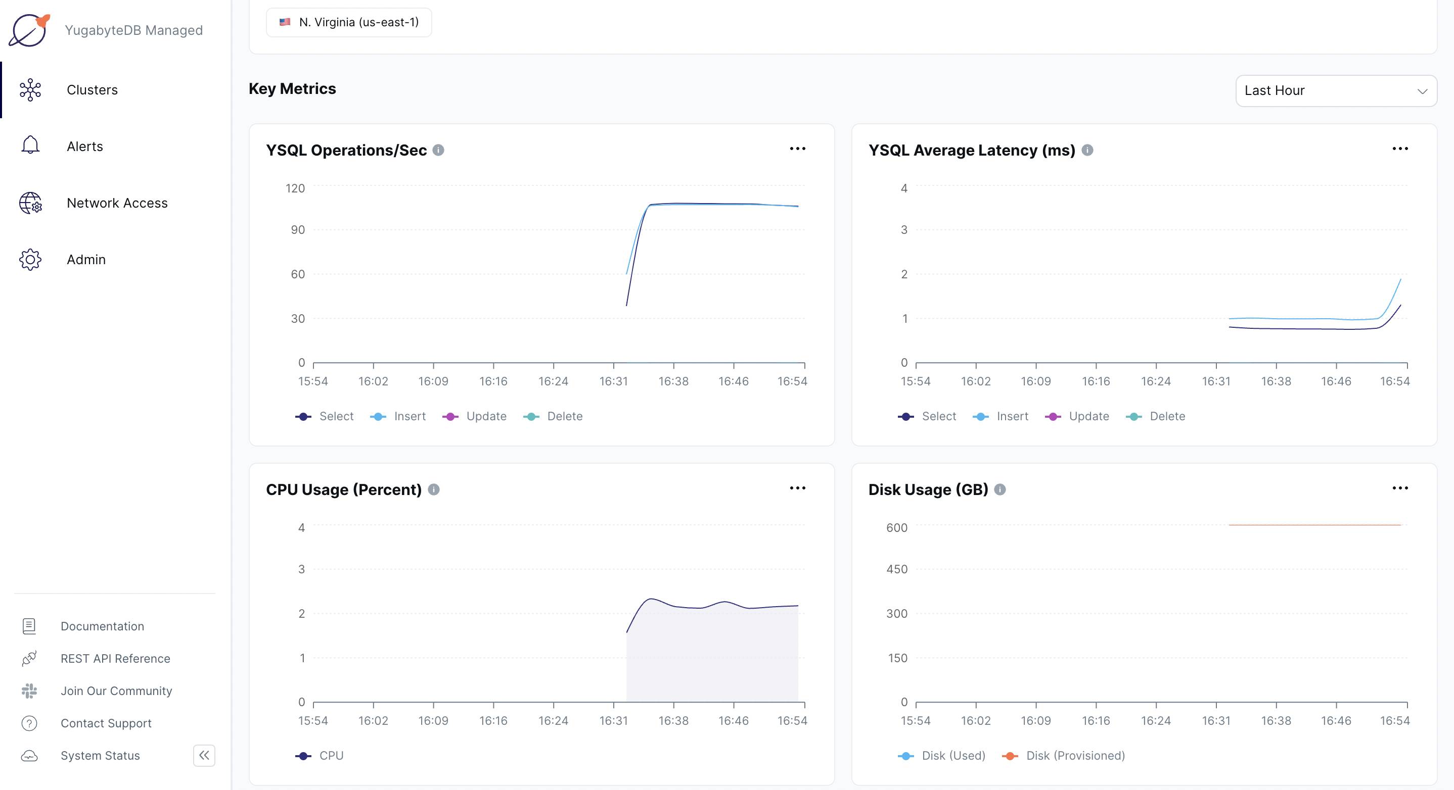Open the CPU Usage chart options menu
Screen dimensions: 1454x790
(798, 488)
